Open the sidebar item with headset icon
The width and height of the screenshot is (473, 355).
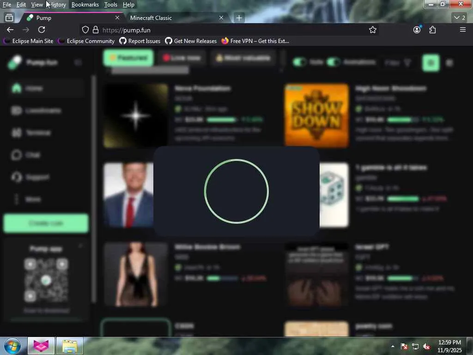pyautogui.click(x=46, y=177)
